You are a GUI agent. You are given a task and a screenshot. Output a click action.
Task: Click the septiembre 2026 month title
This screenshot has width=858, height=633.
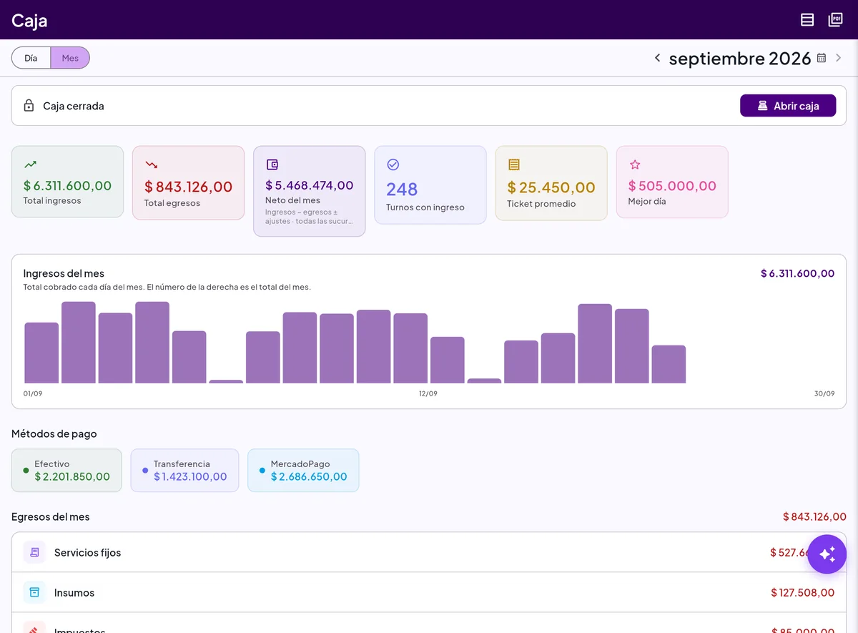click(x=740, y=58)
